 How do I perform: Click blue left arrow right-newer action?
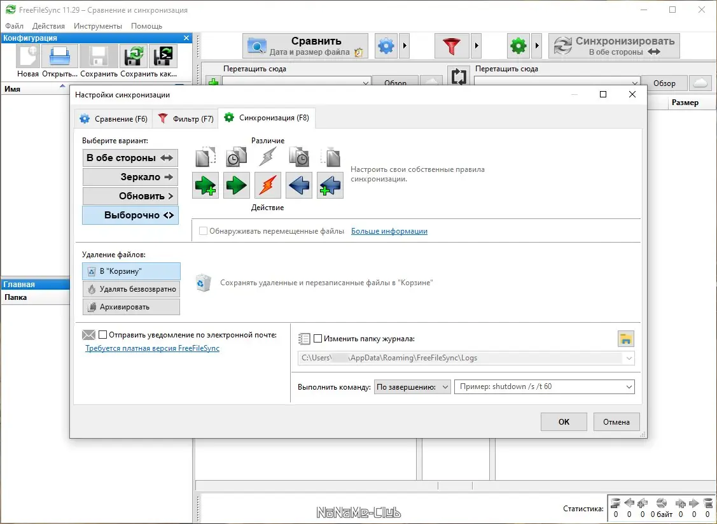(x=299, y=185)
